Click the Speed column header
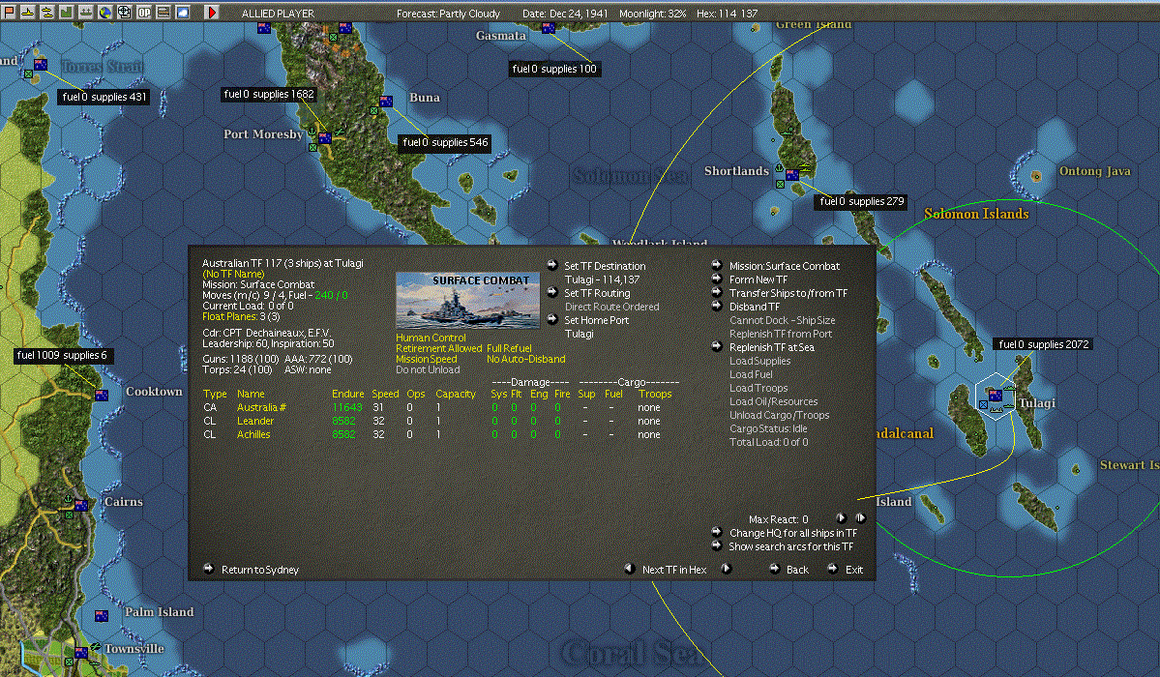The height and width of the screenshot is (677, 1160). (x=385, y=395)
